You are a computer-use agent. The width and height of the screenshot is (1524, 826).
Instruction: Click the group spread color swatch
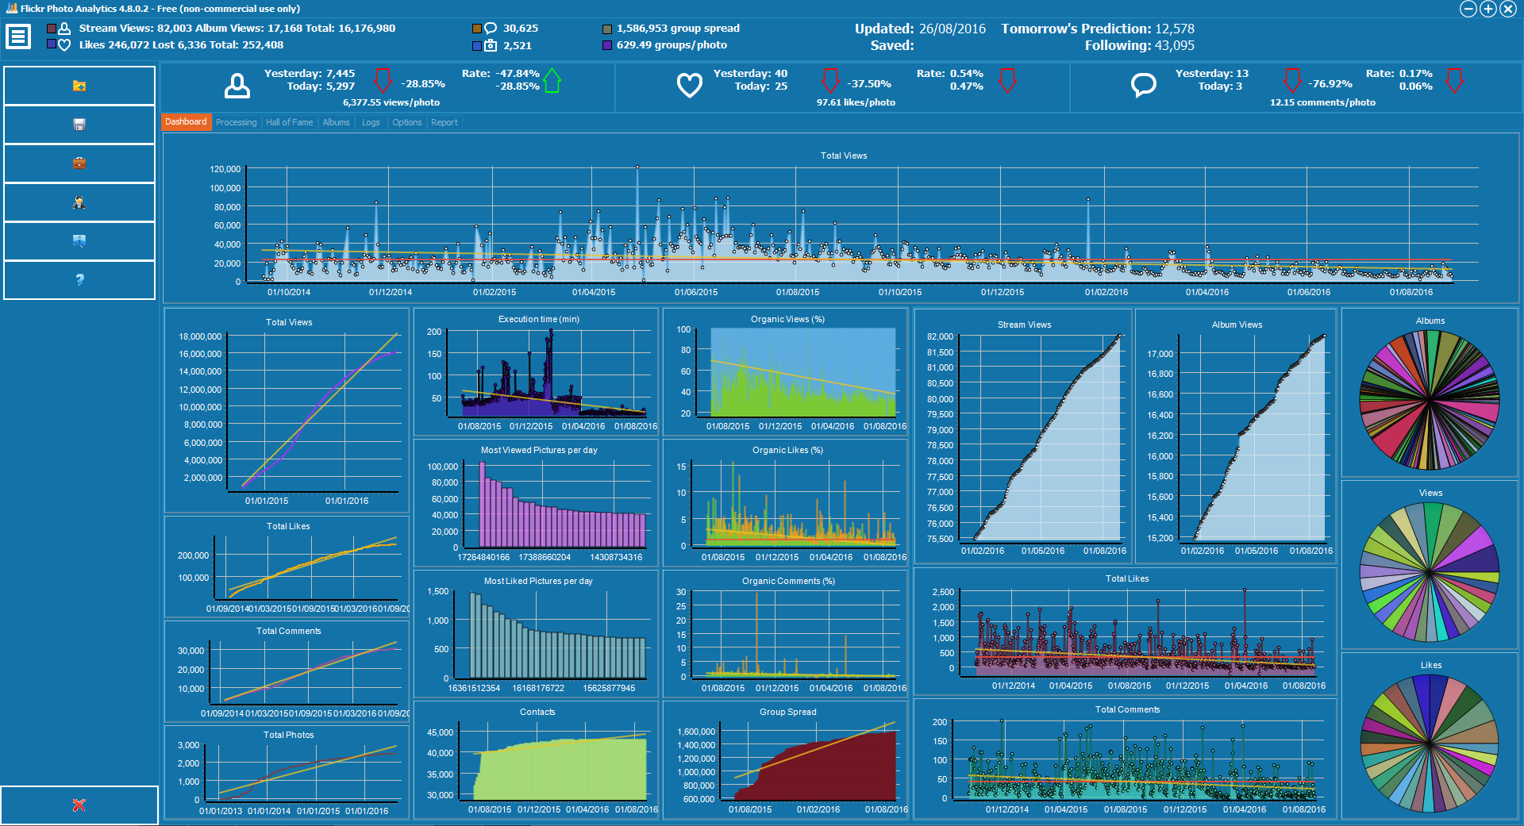(607, 29)
